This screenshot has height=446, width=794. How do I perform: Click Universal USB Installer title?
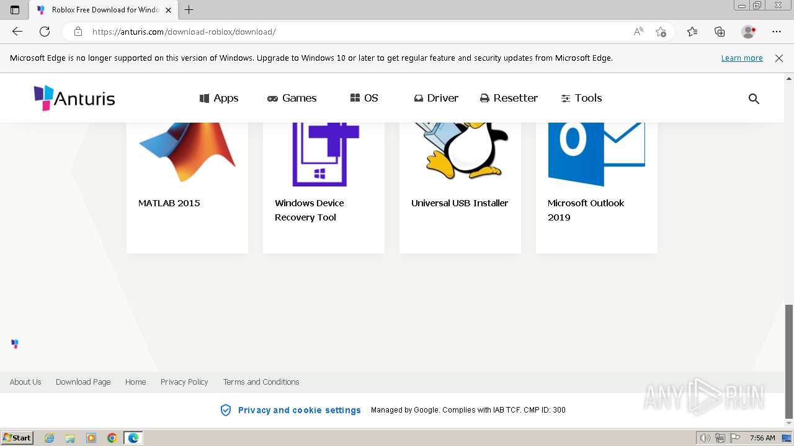[x=460, y=203]
